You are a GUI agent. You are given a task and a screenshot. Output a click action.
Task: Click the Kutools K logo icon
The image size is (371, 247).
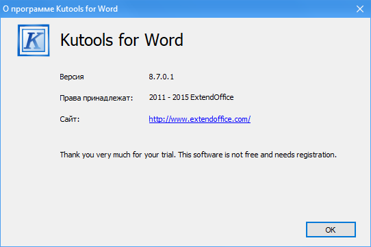[x=34, y=40]
